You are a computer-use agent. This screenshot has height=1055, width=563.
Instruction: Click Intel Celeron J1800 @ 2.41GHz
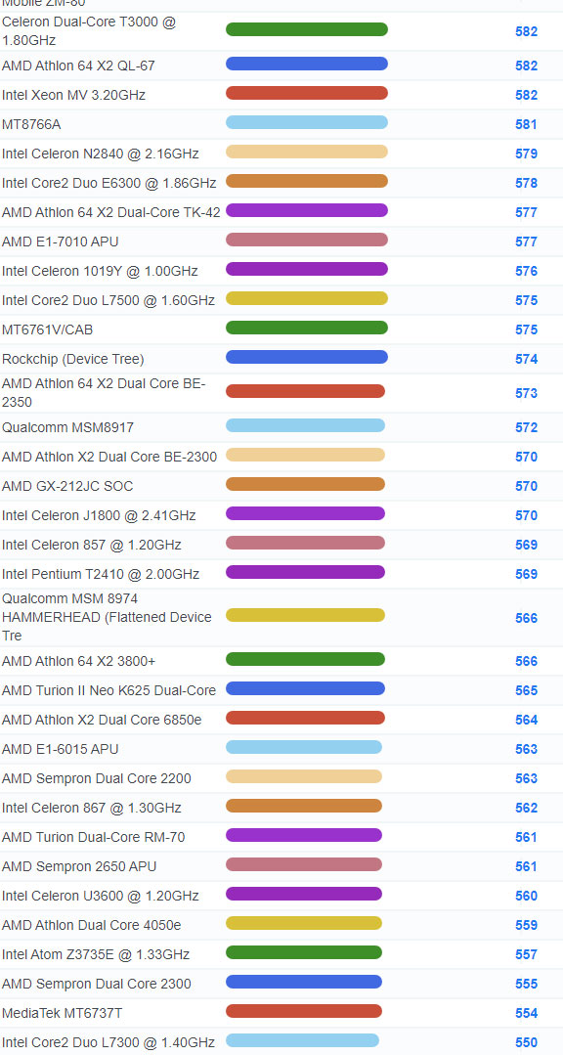(99, 515)
